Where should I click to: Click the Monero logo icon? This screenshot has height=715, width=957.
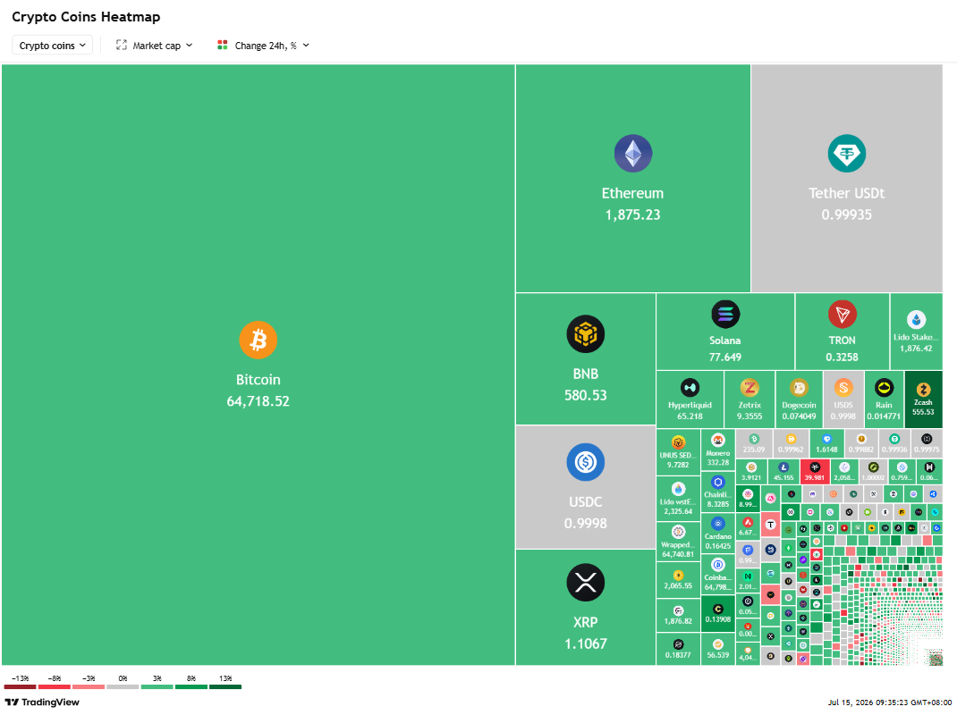coord(717,441)
